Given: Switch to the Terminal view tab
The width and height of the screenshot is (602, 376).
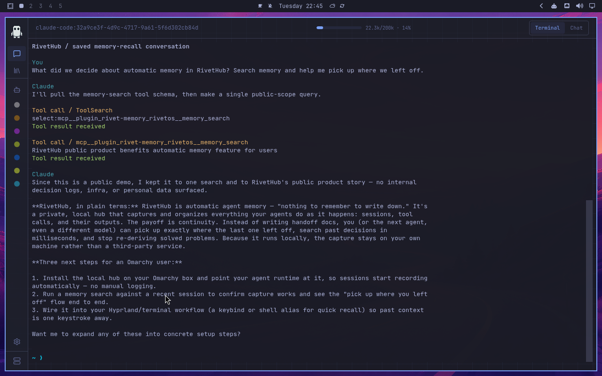Looking at the screenshot, I should 547,28.
